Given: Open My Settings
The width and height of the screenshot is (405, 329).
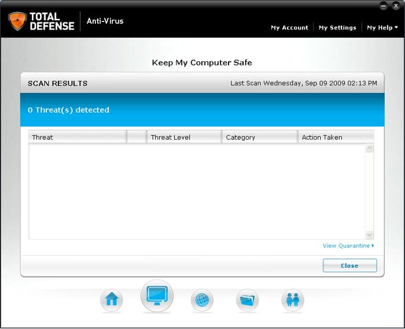Looking at the screenshot, I should pos(337,28).
